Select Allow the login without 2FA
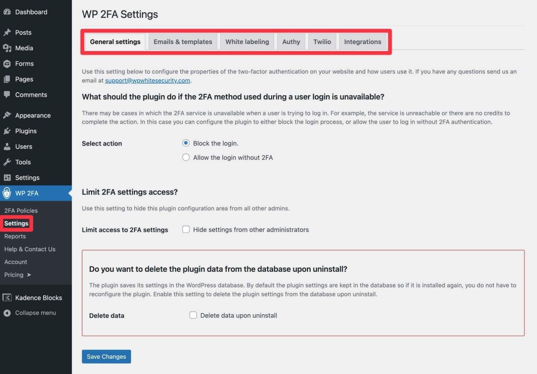537x374 pixels. point(186,157)
